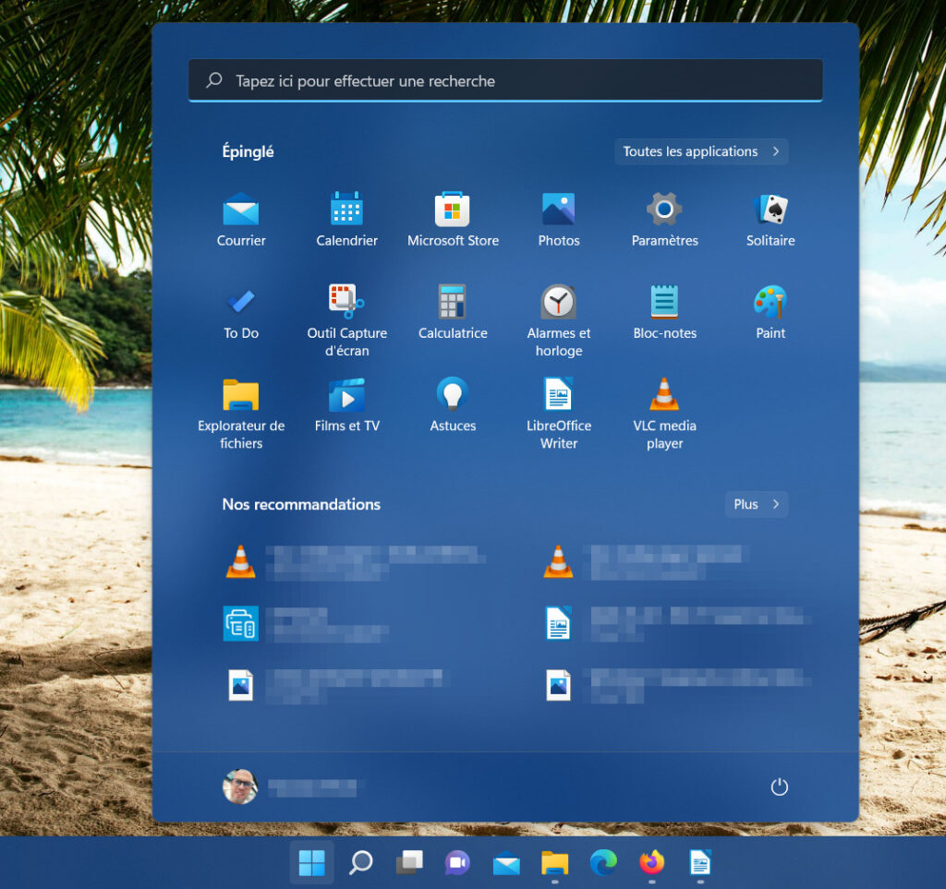Viewport: 946px width, 889px height.
Task: Show more recommendations with Plus
Action: (x=756, y=504)
